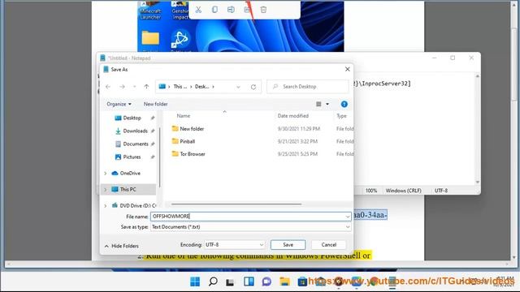Open the view options dropdown arrow
The image size is (520, 292).
(x=327, y=105)
